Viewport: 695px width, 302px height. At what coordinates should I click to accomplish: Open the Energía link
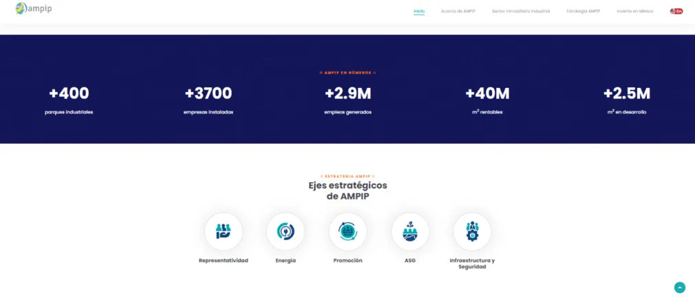(286, 260)
